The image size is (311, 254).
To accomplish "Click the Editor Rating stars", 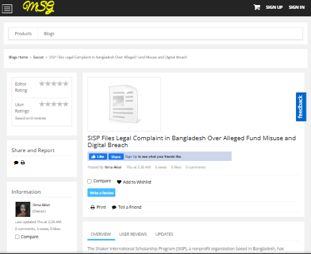I will 54,84.
